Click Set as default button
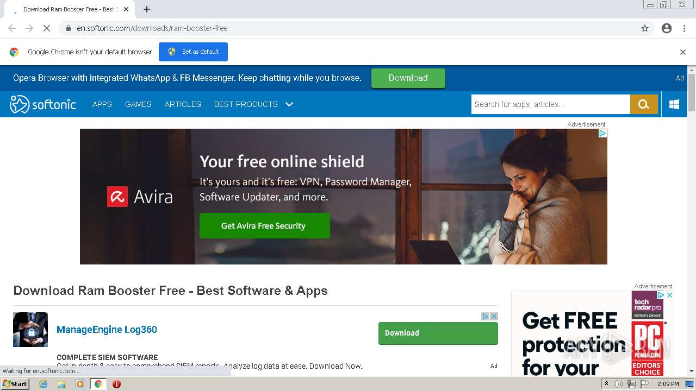The width and height of the screenshot is (696, 391). pyautogui.click(x=193, y=52)
